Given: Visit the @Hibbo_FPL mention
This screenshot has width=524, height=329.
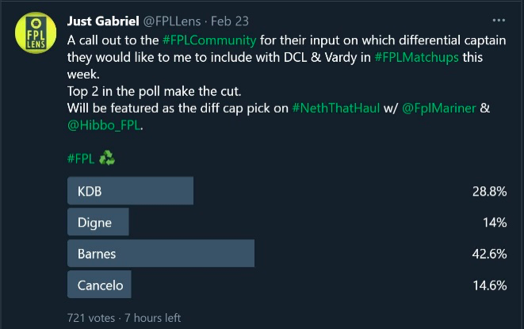Looking at the screenshot, I should (x=104, y=125).
